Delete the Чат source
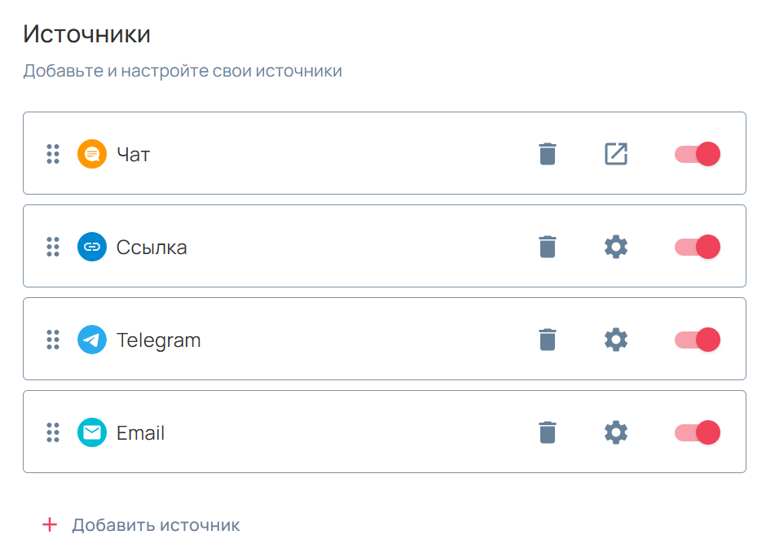Image resolution: width=766 pixels, height=557 pixels. [x=548, y=153]
